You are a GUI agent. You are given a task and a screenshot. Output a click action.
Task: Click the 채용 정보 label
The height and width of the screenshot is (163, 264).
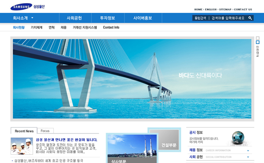(196, 150)
